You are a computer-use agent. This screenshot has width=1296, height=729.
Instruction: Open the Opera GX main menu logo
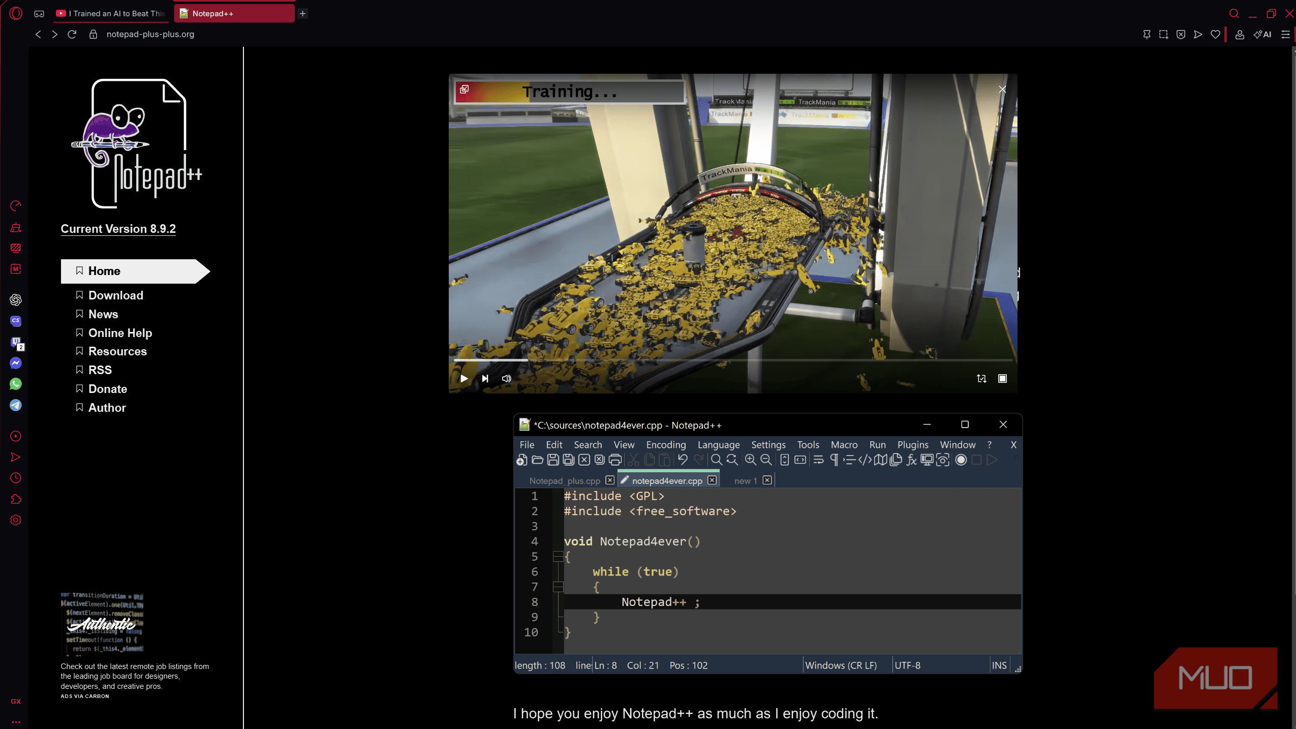point(16,13)
